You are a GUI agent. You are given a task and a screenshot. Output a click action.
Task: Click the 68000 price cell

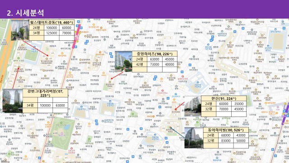click(x=226, y=135)
